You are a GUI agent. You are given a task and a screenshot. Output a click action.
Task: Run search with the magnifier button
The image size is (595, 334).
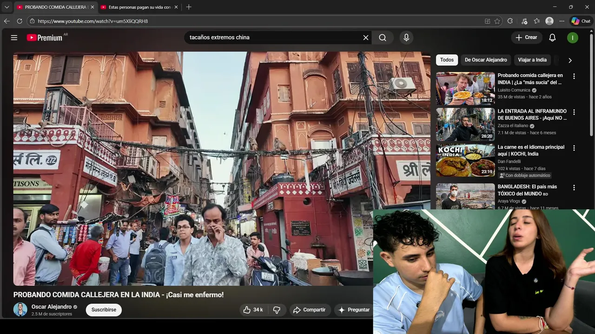pos(383,38)
